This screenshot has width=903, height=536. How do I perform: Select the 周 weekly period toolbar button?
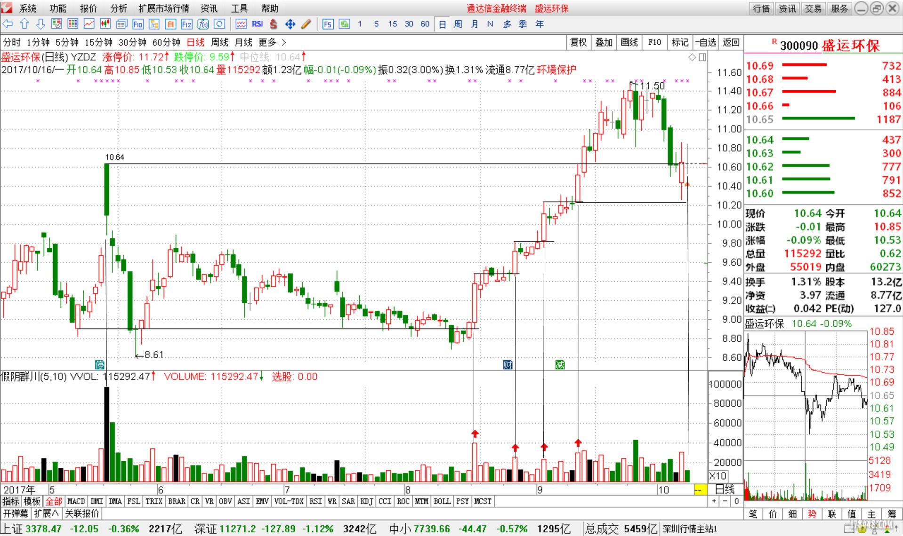(458, 24)
